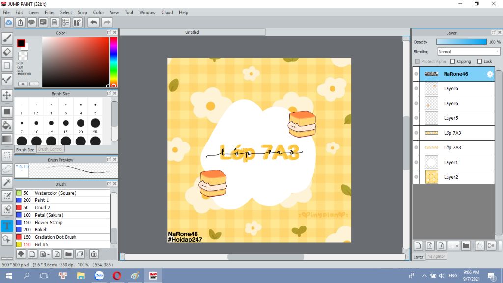Enable the Lock checkbox
Viewport: 503px width, 283px height.
[480, 61]
